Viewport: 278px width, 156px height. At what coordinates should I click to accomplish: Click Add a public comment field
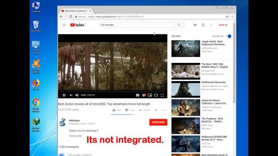pos(80,155)
